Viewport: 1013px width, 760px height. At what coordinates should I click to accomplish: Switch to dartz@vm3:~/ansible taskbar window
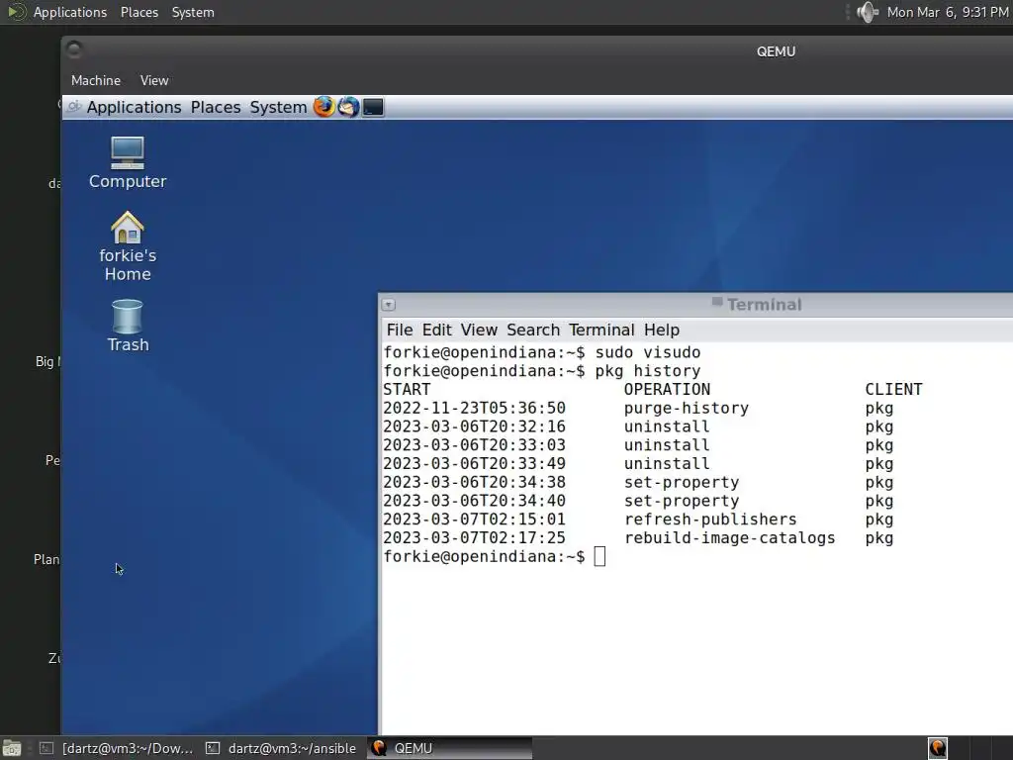[x=281, y=748]
